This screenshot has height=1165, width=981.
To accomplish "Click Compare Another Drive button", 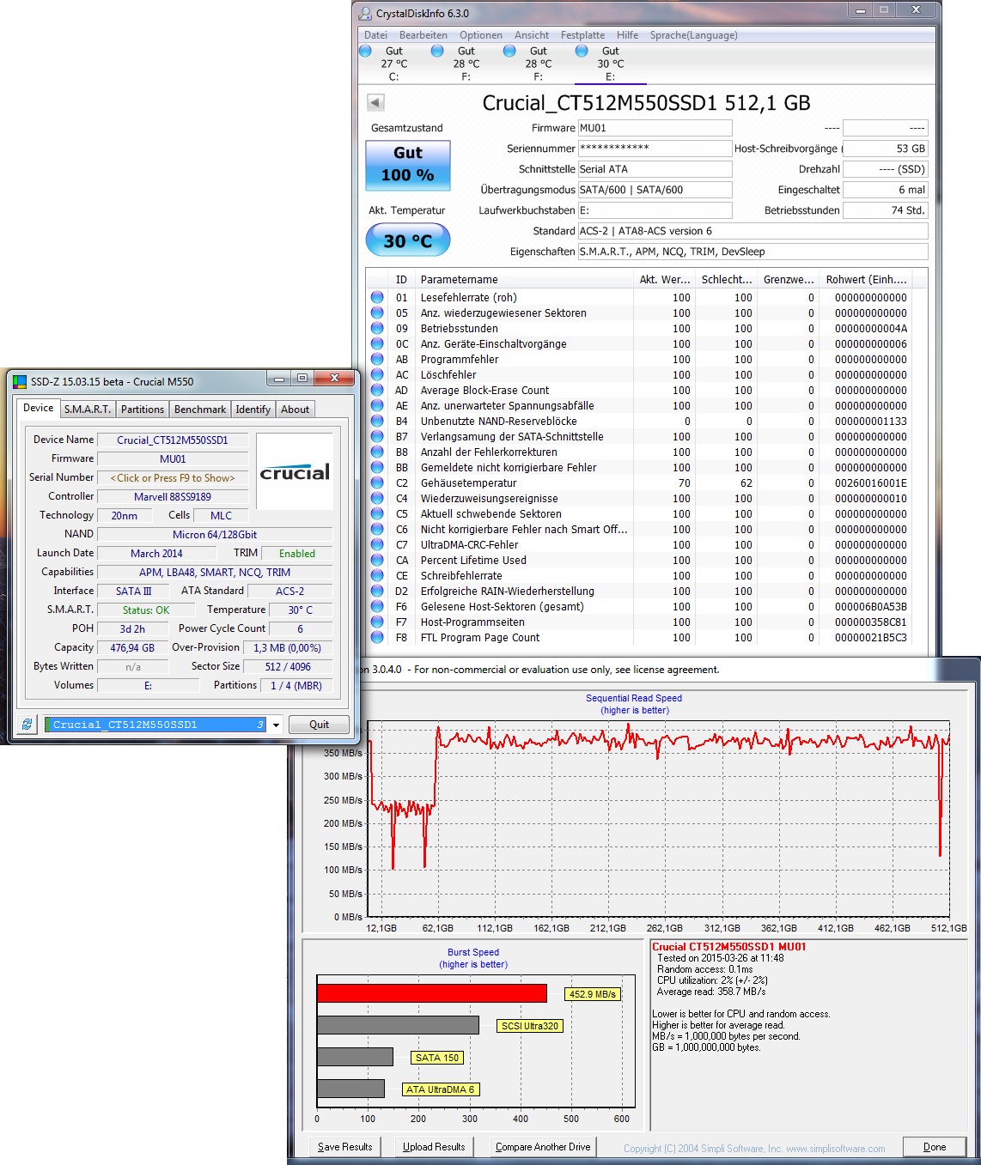I will coord(543,1147).
